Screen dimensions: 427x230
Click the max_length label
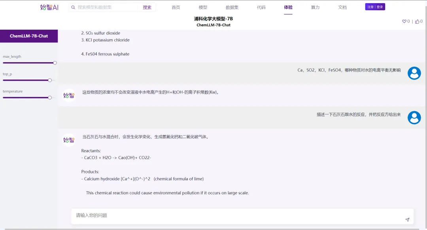12,56
